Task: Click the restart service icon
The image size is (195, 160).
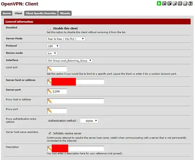Action: click(x=164, y=3)
